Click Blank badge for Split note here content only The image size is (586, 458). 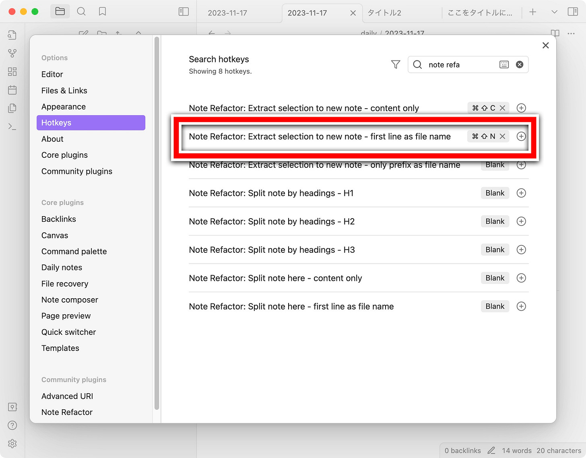495,278
